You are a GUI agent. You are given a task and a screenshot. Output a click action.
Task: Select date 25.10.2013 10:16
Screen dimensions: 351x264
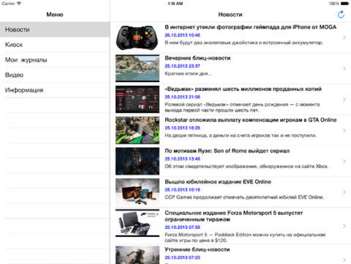pos(183,190)
